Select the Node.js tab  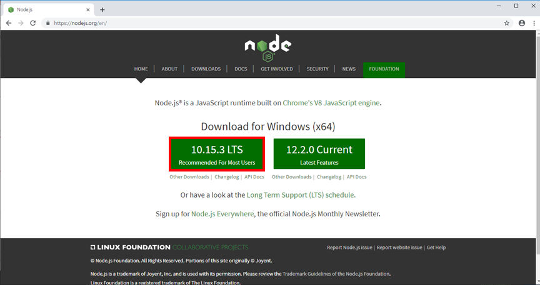[x=48, y=9]
